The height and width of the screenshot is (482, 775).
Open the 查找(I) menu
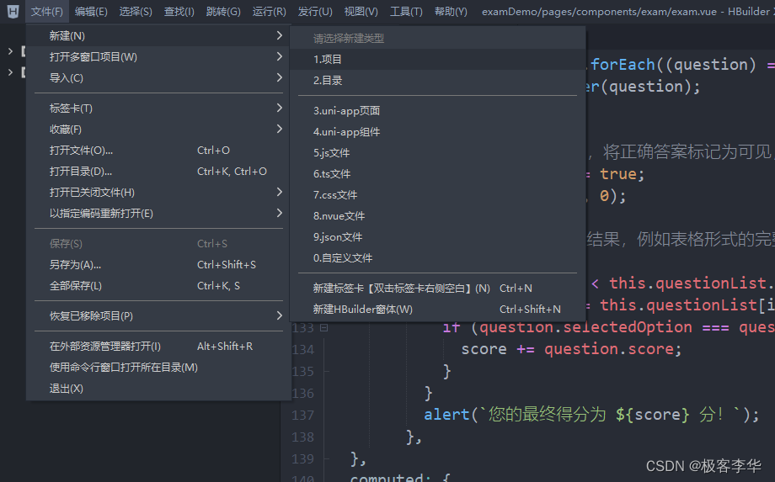pyautogui.click(x=179, y=11)
